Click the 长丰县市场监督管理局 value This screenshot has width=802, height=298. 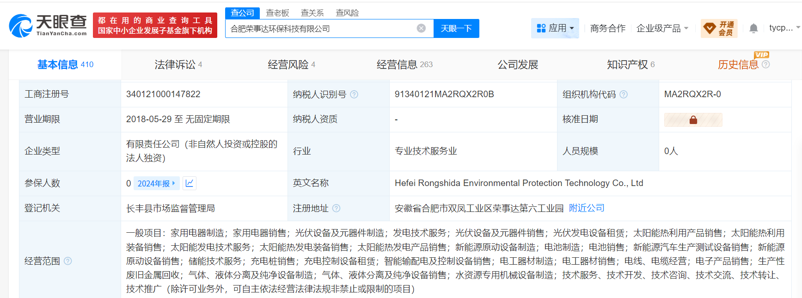[x=171, y=208]
